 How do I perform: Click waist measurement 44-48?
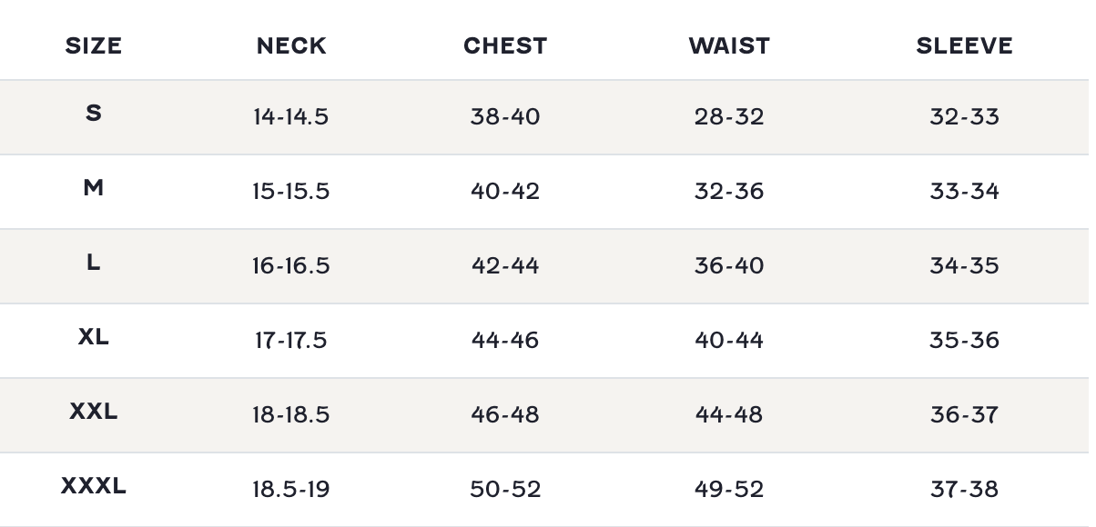[x=729, y=414]
